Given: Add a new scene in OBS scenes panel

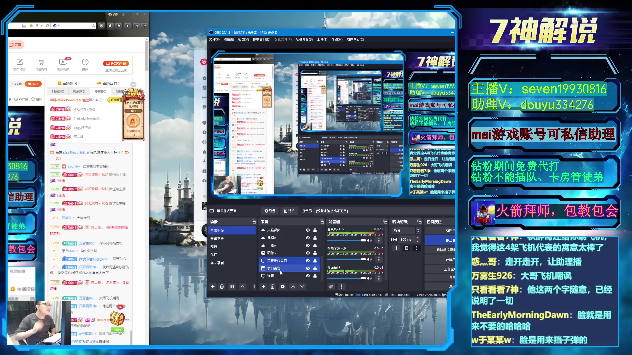Looking at the screenshot, I should [213, 287].
